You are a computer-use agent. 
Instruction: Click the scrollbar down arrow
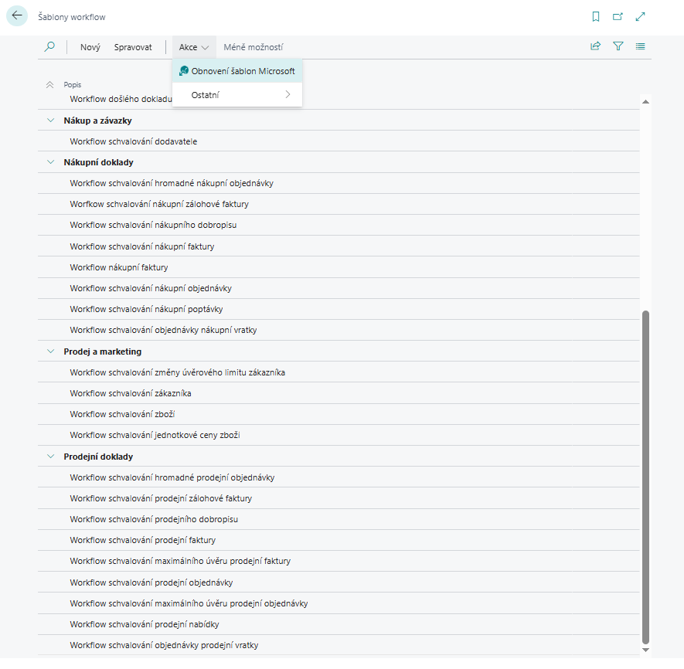tap(645, 650)
